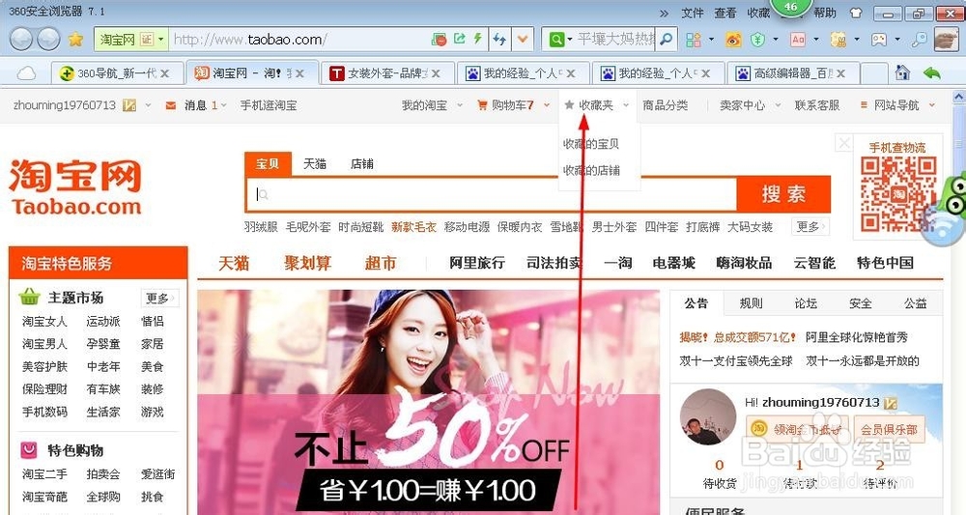Open the 商品分类 link
966x515 pixels.
666,105
